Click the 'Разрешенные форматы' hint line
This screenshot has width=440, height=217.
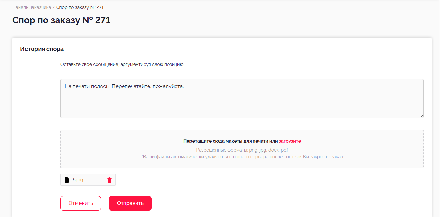click(242, 150)
